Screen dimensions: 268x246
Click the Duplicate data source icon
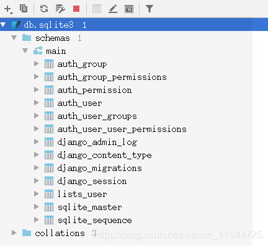pos(24,9)
